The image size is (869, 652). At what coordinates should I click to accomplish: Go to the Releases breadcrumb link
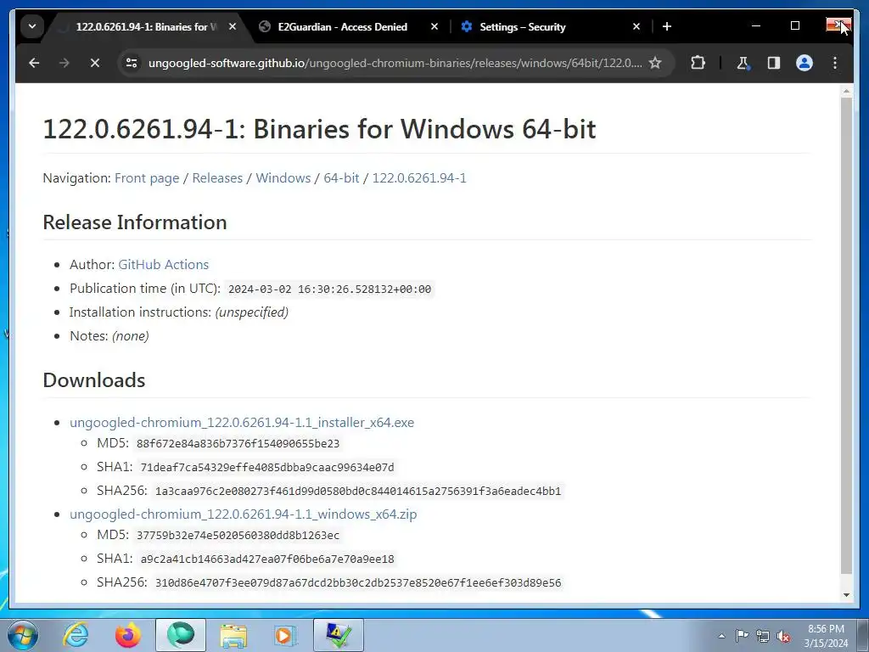[x=217, y=178]
